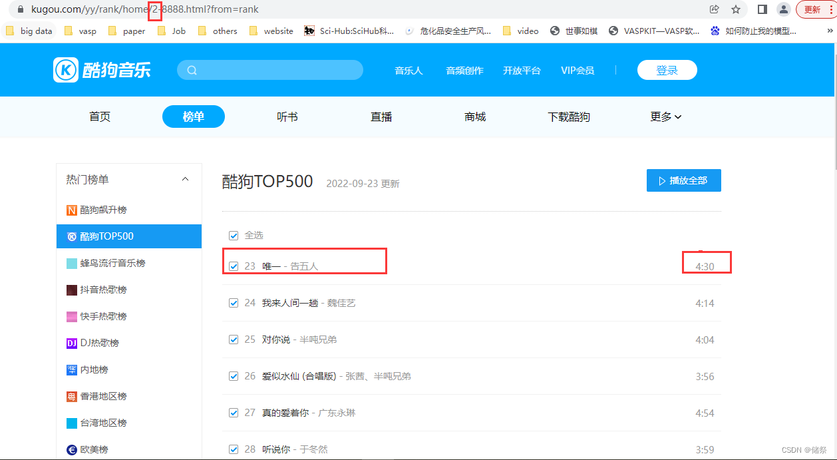837x460 pixels.
Task: Click the browser profile avatar icon
Action: [783, 9]
